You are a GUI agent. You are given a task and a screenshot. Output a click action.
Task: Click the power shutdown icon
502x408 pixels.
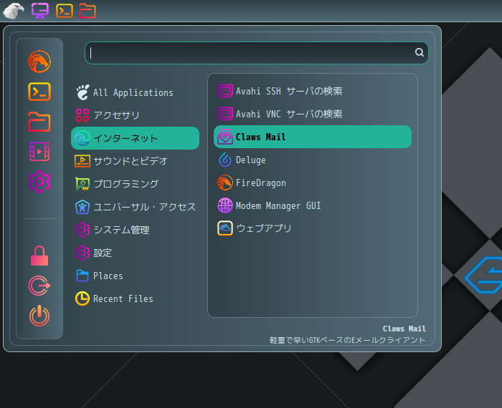[39, 316]
